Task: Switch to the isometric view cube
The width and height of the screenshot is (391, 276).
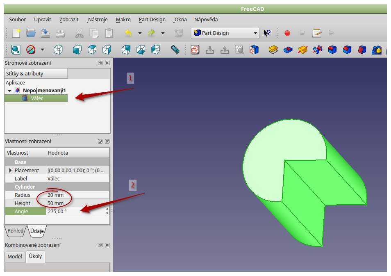Action: click(58, 50)
